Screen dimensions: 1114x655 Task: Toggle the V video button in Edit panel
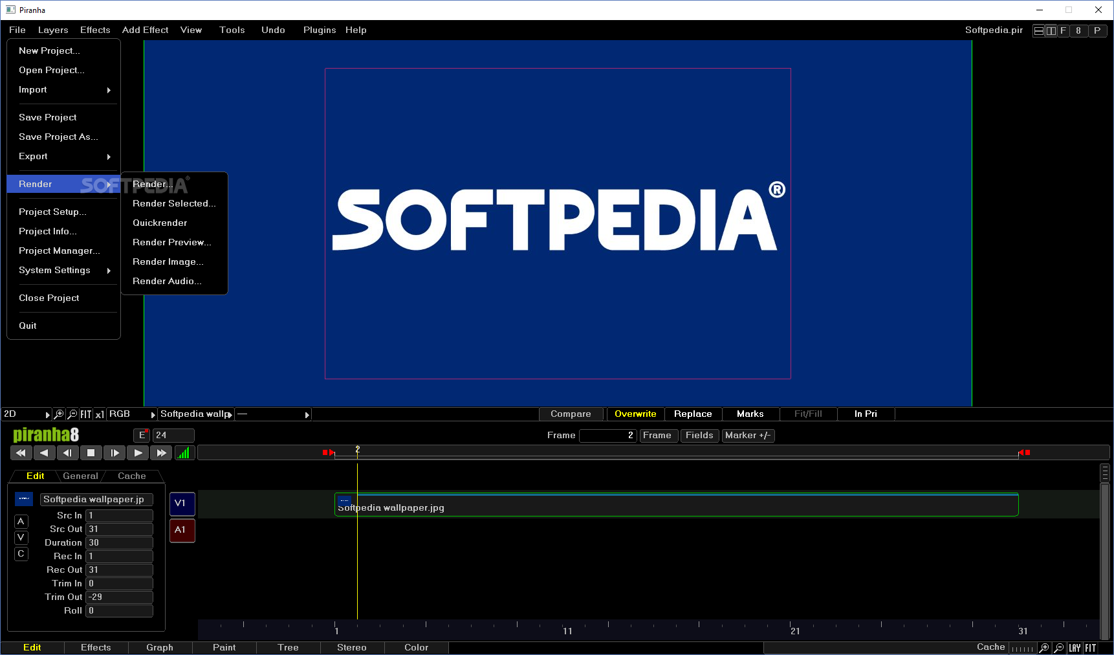[x=21, y=538]
